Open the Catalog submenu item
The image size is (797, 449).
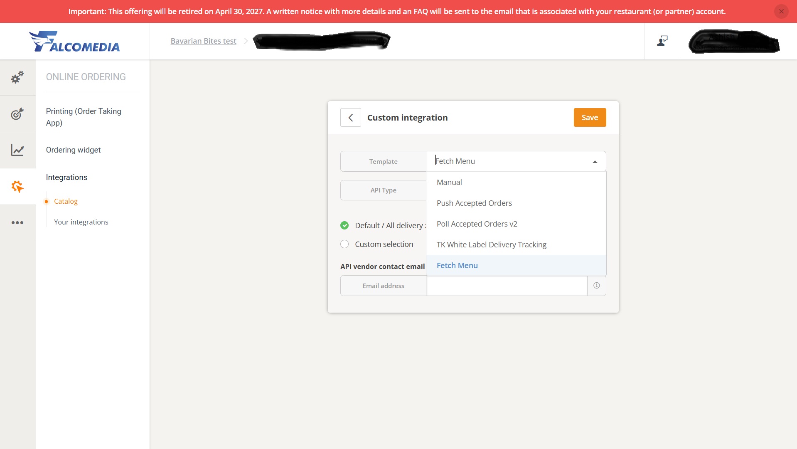tap(66, 201)
